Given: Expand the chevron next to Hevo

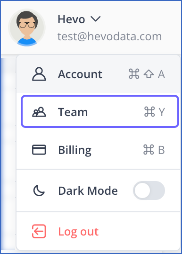Looking at the screenshot, I should 96,18.
